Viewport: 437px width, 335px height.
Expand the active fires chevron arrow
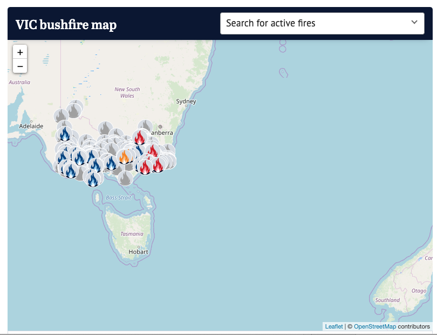click(414, 22)
